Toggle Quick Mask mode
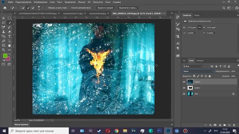The image size is (239, 134). (3, 64)
